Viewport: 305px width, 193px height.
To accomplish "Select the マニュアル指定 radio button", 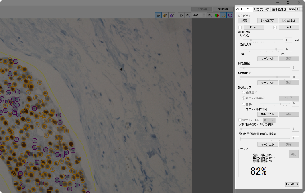I will (244, 98).
